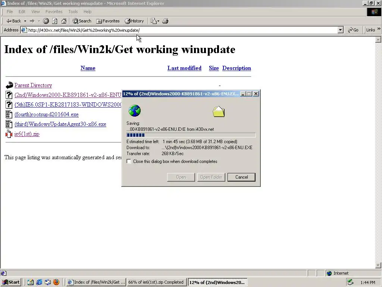Expand the Address bar dropdown list
This screenshot has height=287, width=382.
coord(341,30)
